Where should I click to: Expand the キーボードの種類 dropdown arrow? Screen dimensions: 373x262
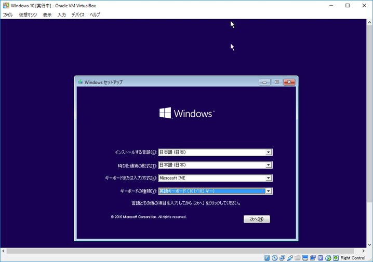point(269,191)
